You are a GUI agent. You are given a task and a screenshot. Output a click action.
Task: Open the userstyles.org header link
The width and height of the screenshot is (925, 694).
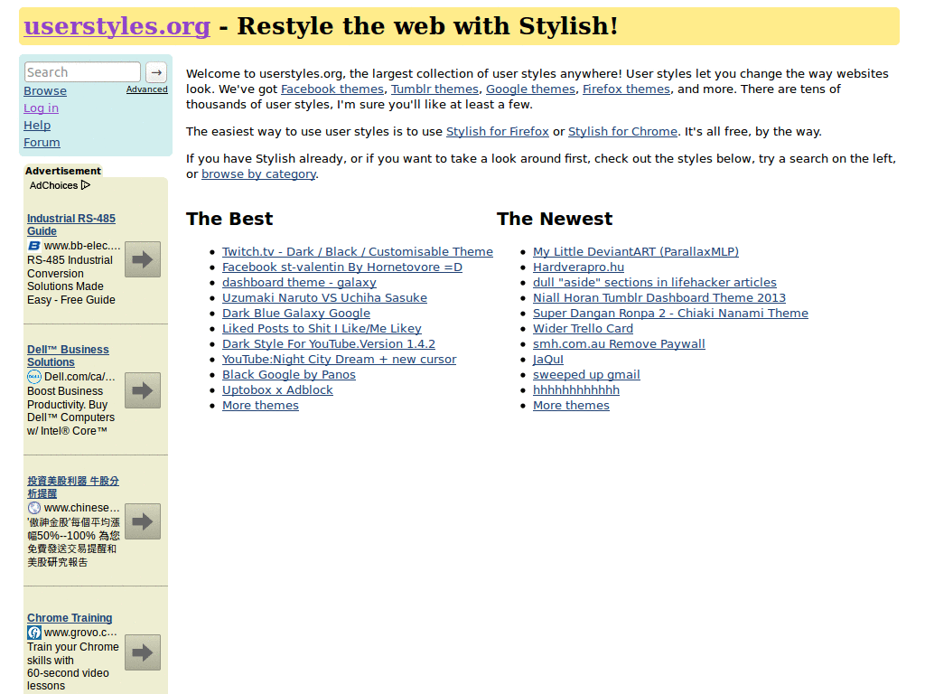(117, 26)
